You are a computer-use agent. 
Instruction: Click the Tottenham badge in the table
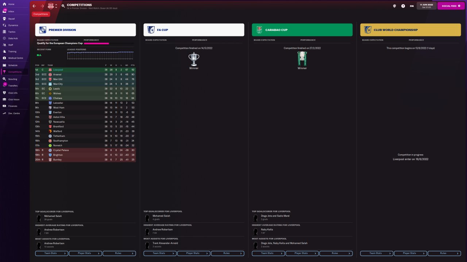pyautogui.click(x=50, y=136)
